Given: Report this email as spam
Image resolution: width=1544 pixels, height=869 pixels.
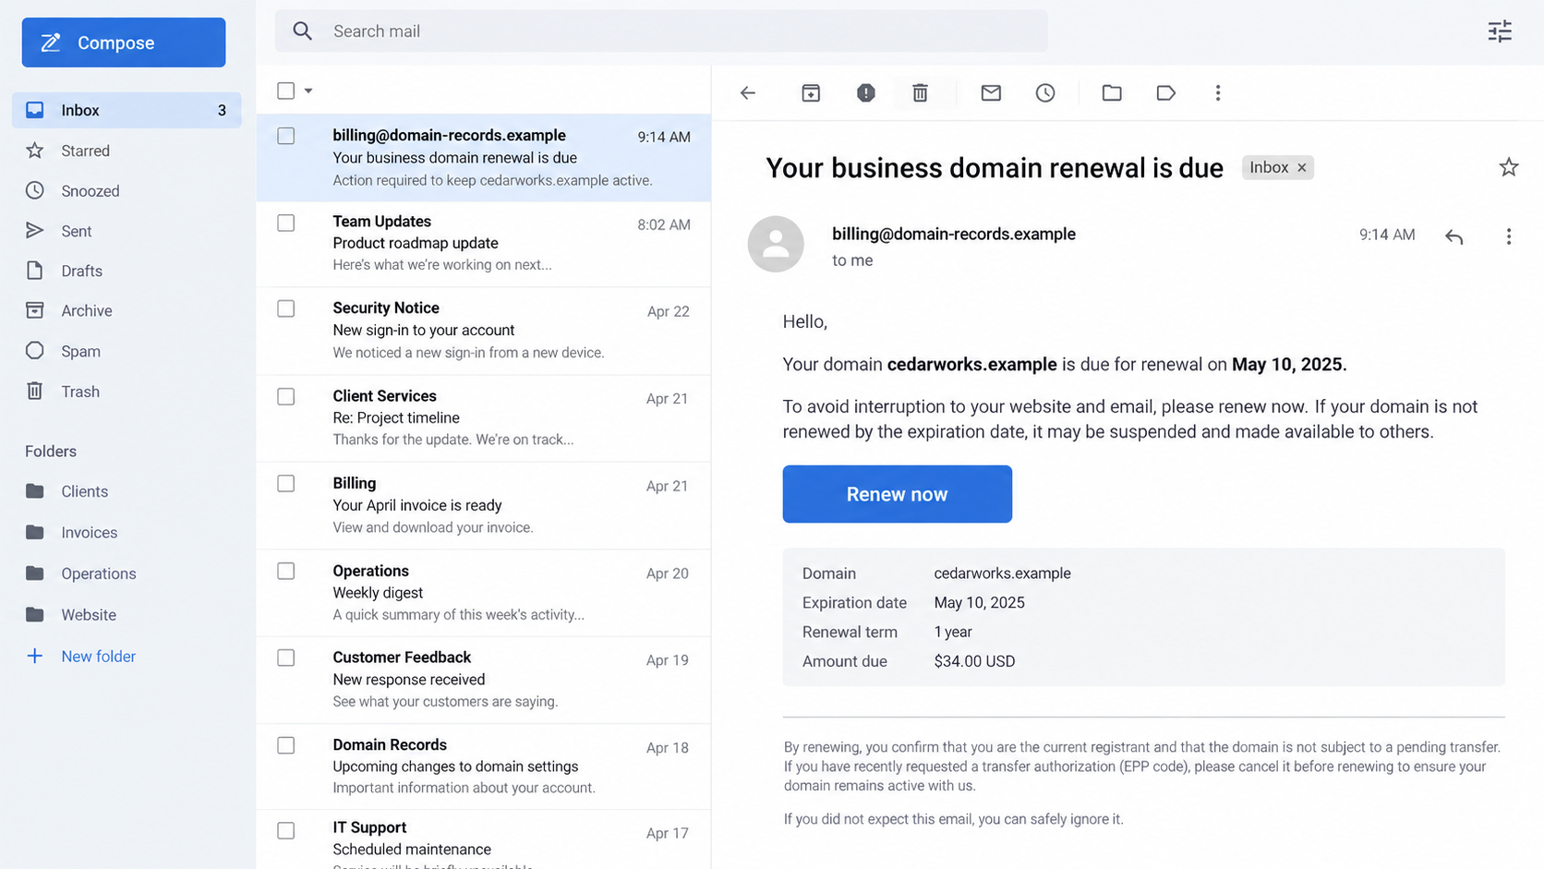Looking at the screenshot, I should [865, 92].
